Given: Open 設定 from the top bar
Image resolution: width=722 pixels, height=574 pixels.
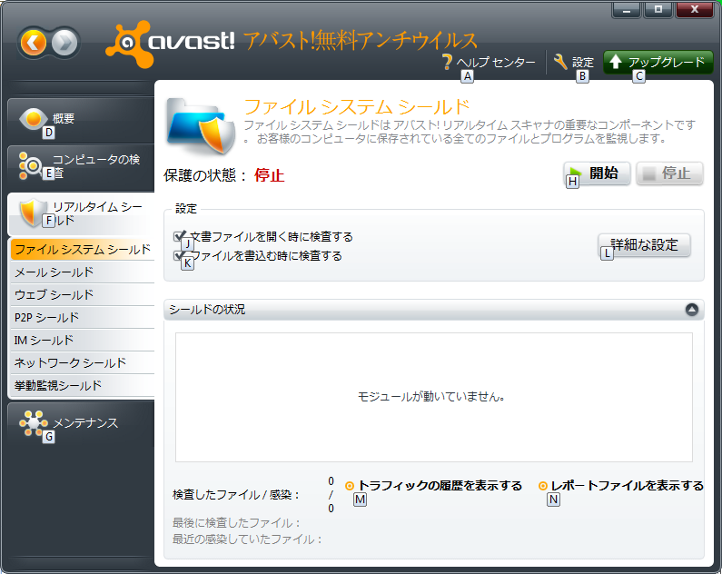Looking at the screenshot, I should pyautogui.click(x=574, y=62).
